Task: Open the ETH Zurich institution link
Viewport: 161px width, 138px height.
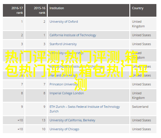Action: coord(85,109)
